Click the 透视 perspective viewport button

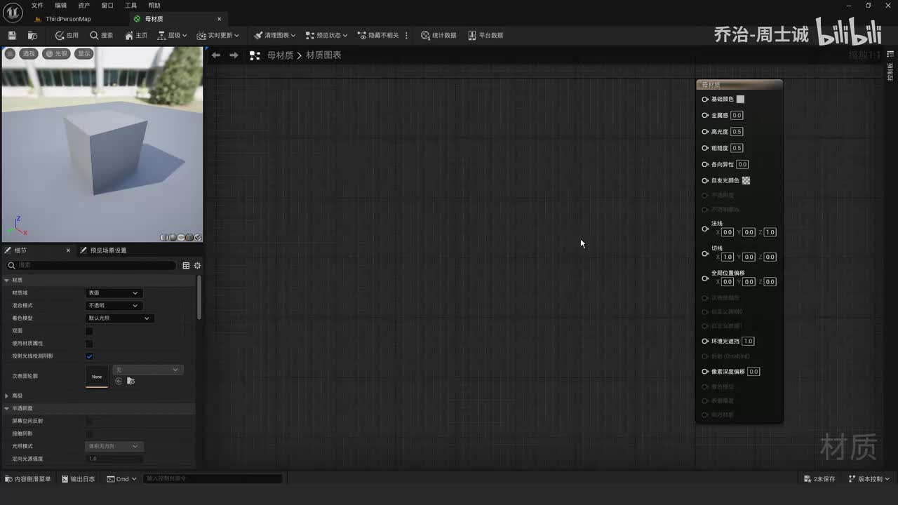coord(28,53)
